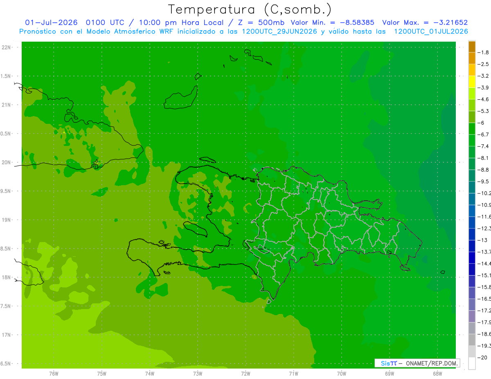Click the '-9.5' color scale label
Image resolution: width=491 pixels, height=379 pixels.
(484, 182)
